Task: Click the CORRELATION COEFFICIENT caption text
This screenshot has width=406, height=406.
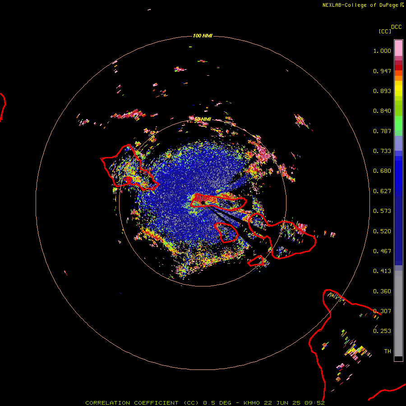Action: coord(132,403)
